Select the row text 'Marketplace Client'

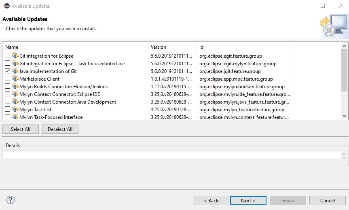[x=39, y=79]
